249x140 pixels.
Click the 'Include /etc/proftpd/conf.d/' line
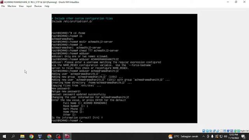pos(72,21)
